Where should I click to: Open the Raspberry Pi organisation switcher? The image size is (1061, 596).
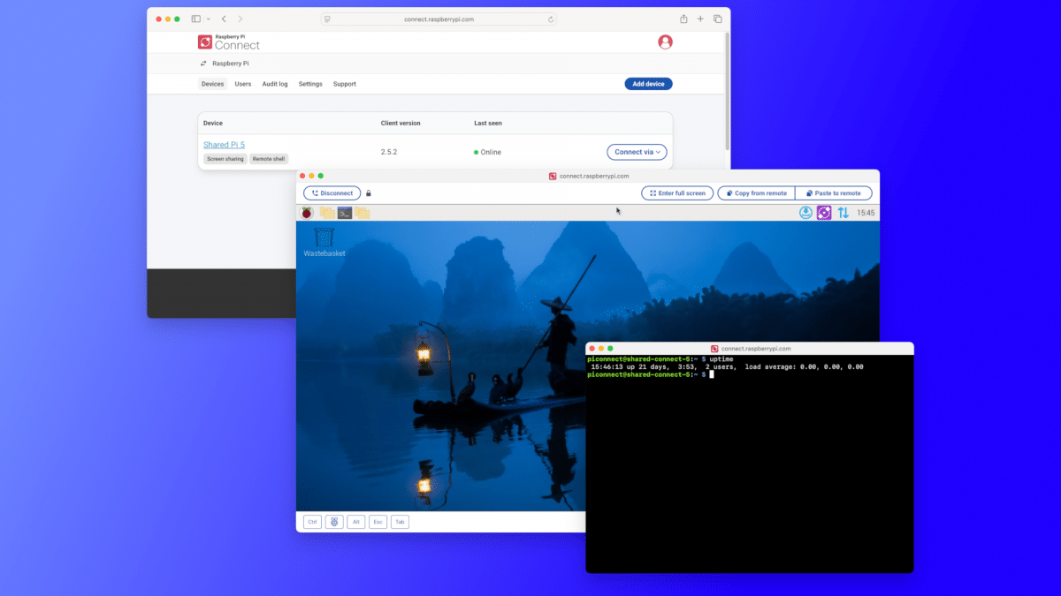225,64
